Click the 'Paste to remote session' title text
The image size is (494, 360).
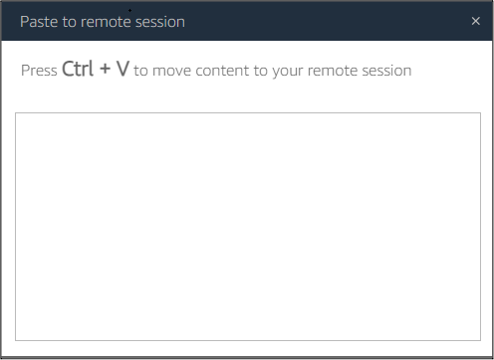103,22
